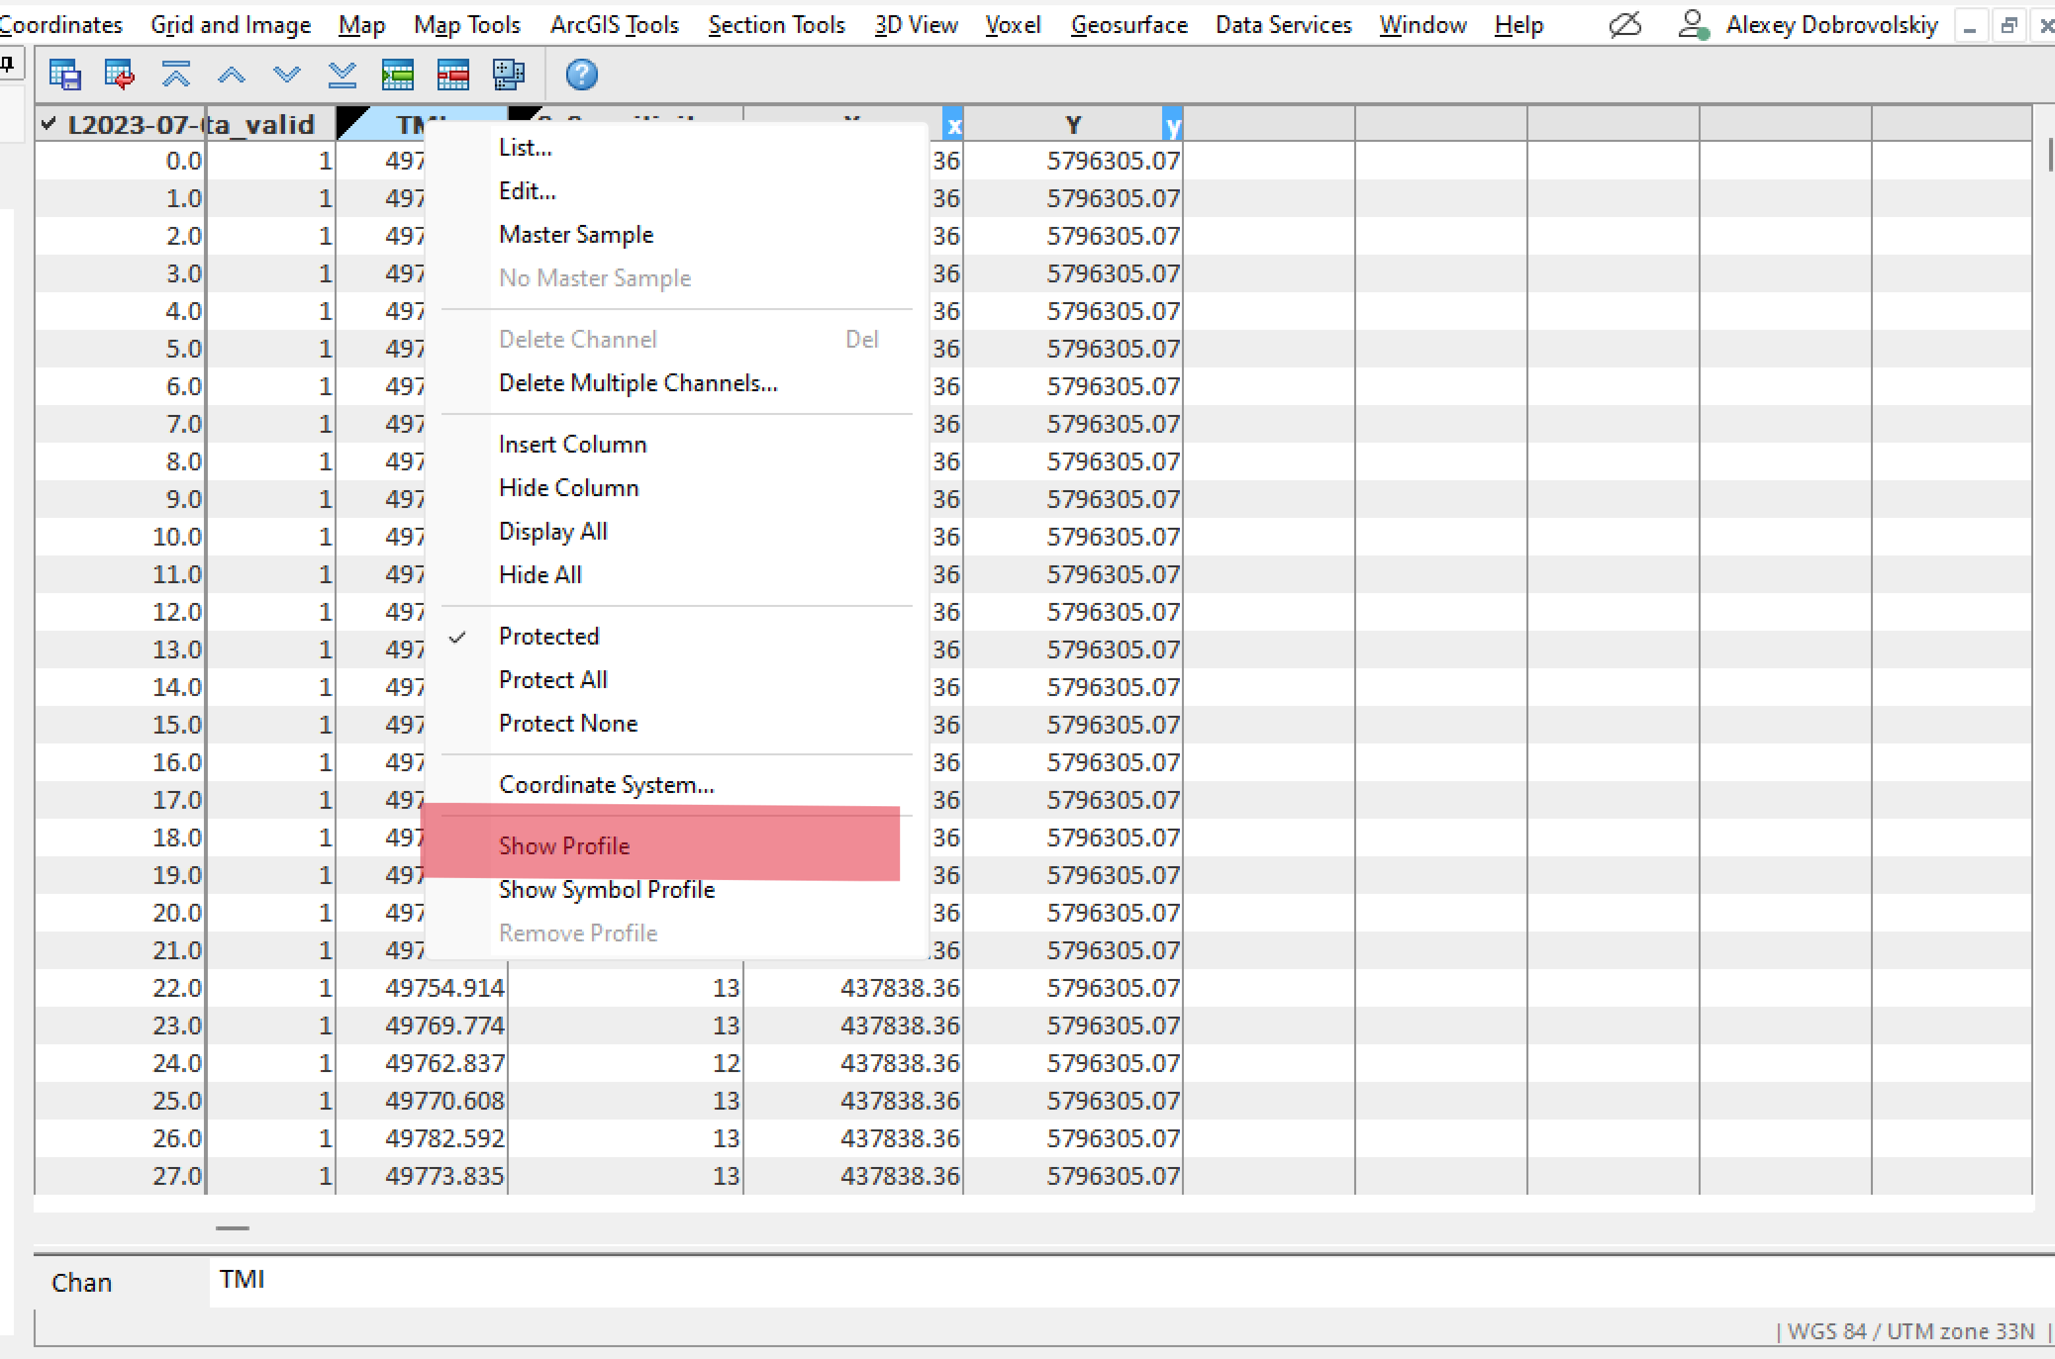The height and width of the screenshot is (1359, 2055).
Task: Move down one row using the chevron icon
Action: 287,75
